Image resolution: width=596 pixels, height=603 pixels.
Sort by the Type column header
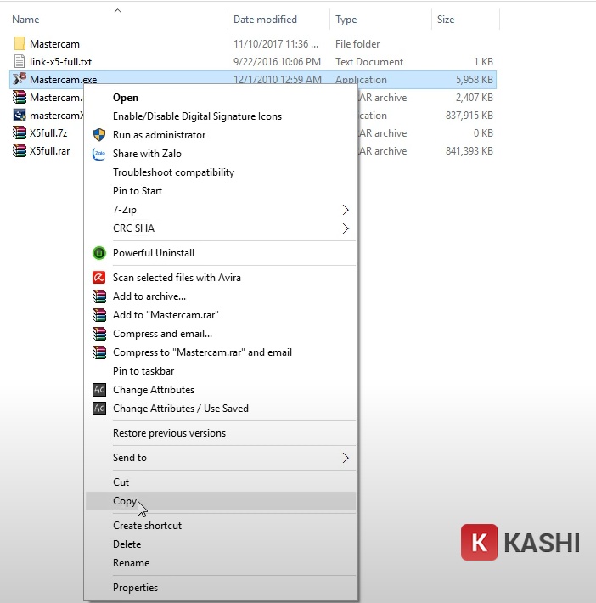tap(346, 20)
